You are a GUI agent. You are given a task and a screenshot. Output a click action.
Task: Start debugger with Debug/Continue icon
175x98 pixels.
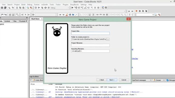72,8
